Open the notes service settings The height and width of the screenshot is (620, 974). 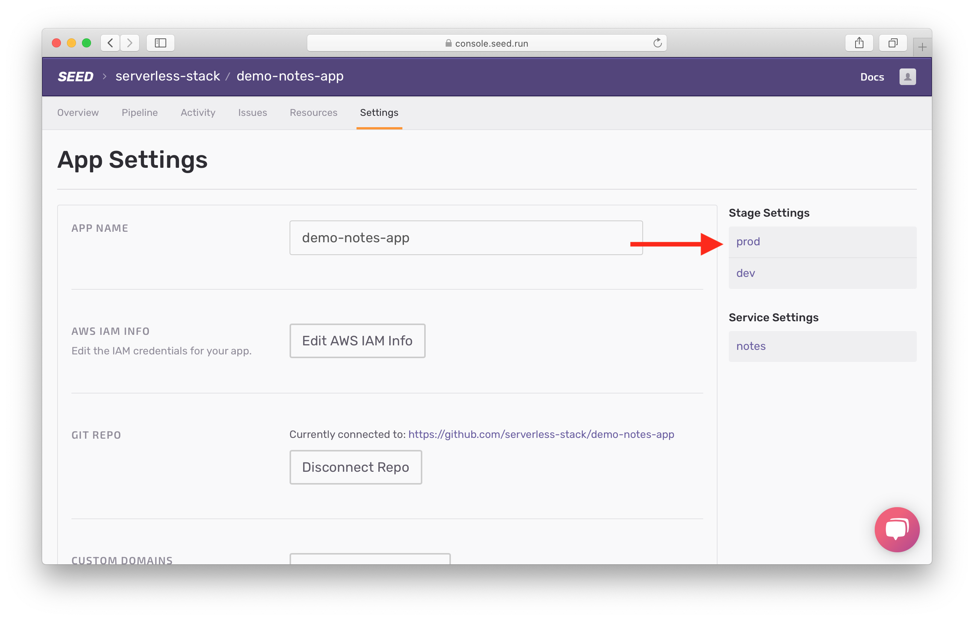coord(750,346)
